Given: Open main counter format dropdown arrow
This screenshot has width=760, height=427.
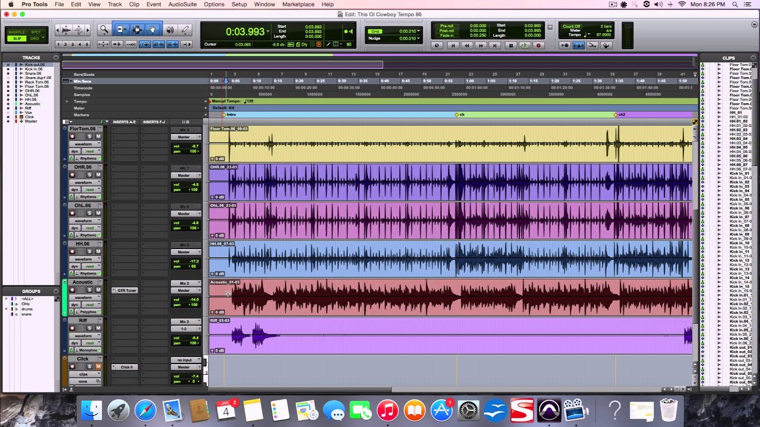Looking at the screenshot, I should pyautogui.click(x=268, y=31).
